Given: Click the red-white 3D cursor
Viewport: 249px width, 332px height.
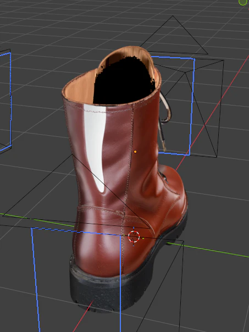Looking at the screenshot, I should (134, 236).
